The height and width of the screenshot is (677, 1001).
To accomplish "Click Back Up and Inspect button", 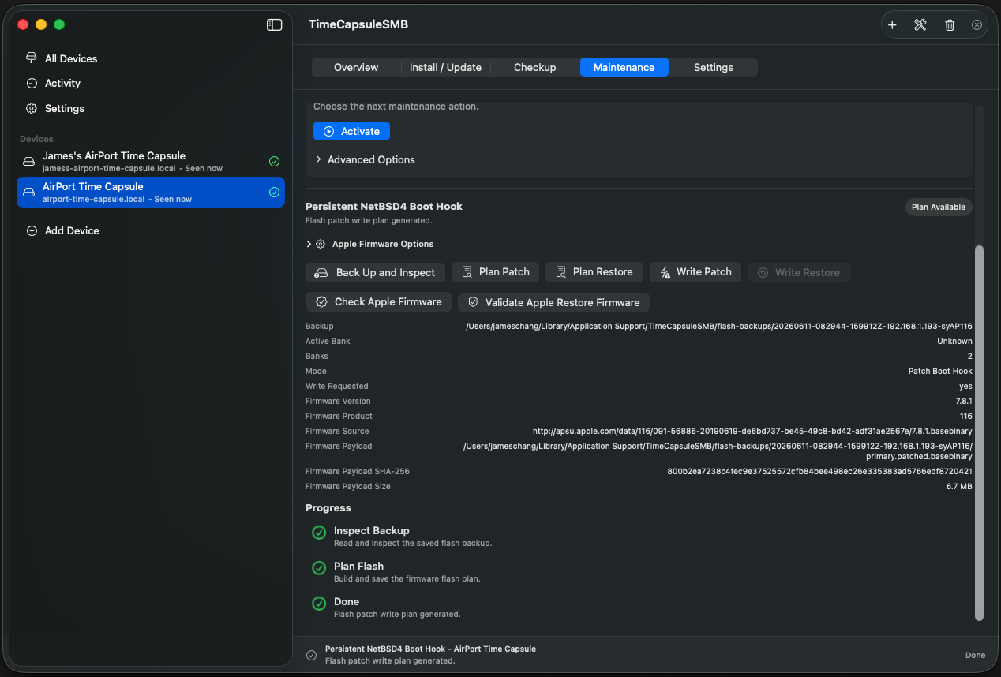I will [x=375, y=272].
